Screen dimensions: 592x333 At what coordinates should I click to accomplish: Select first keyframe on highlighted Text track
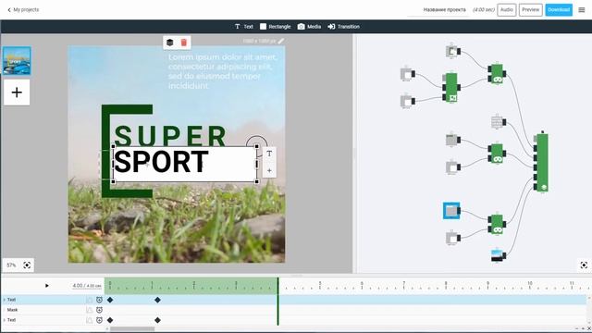point(110,300)
